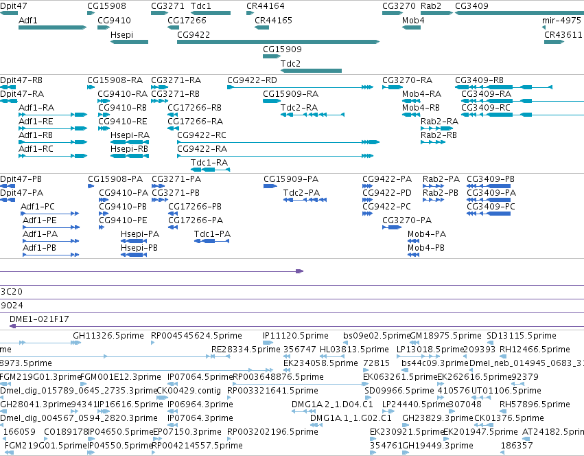The height and width of the screenshot is (456, 584).
Task: Open the IP06964.3prime EST label
Action: [x=200, y=404]
